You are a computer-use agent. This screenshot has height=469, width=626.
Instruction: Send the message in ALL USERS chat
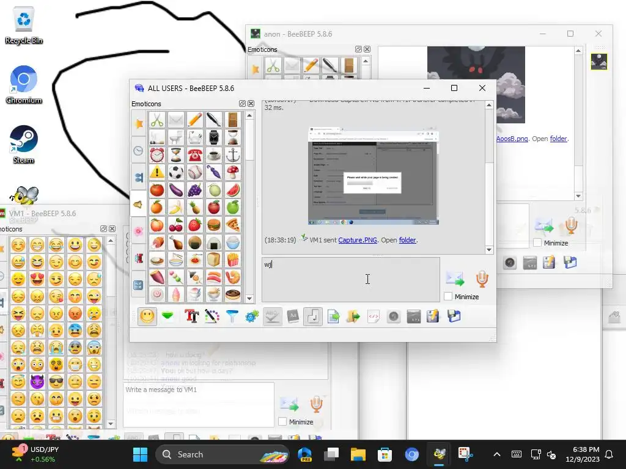(455, 278)
